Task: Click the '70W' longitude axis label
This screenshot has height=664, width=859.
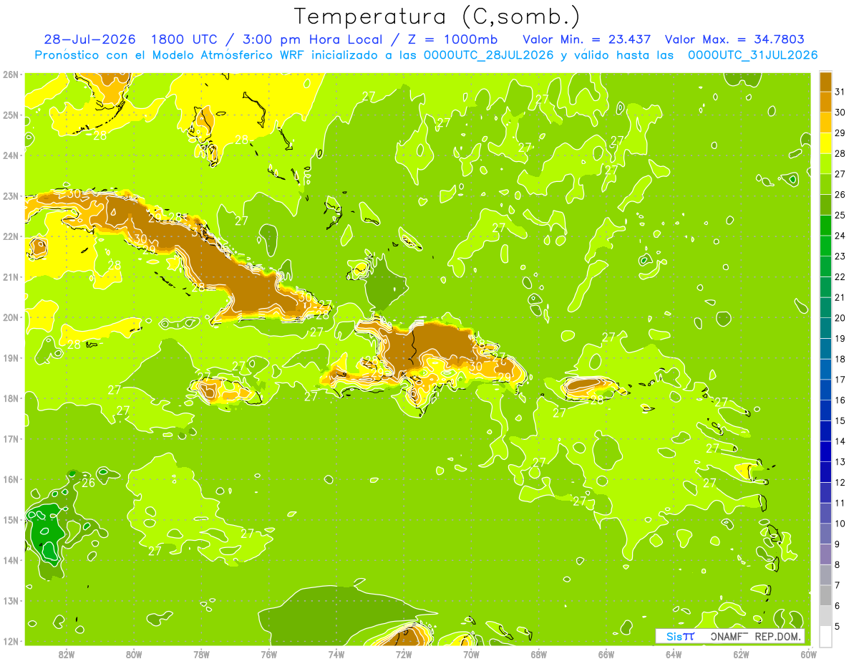Action: click(x=471, y=654)
